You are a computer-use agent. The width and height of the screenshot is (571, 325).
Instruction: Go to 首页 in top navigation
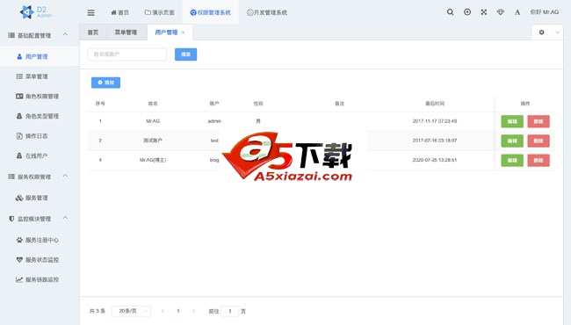click(x=119, y=13)
